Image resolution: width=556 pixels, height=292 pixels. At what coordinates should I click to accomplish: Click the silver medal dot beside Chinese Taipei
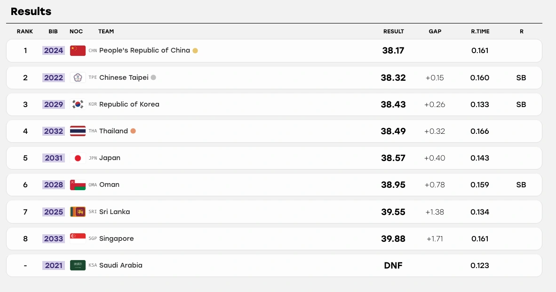(x=153, y=77)
